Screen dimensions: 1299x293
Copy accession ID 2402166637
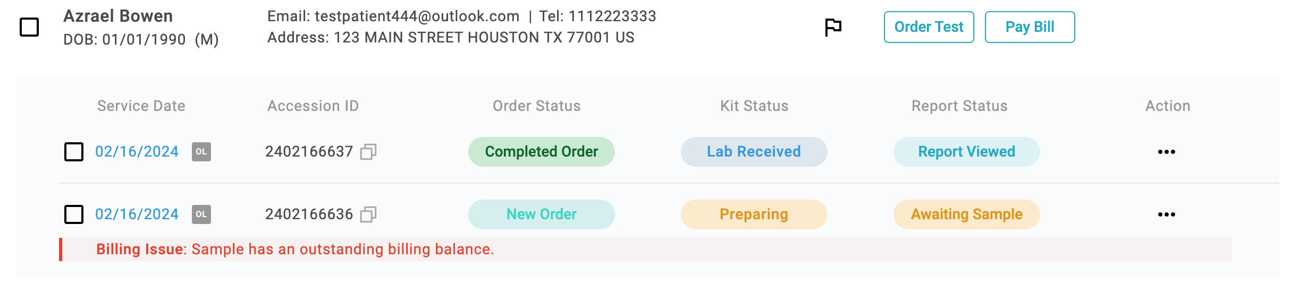click(368, 152)
